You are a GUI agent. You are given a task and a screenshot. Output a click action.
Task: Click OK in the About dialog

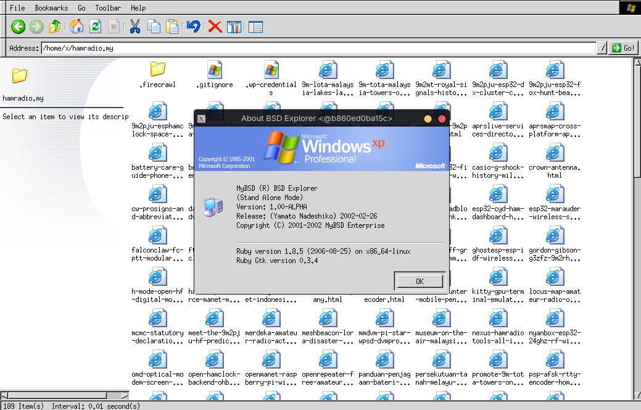(x=420, y=281)
